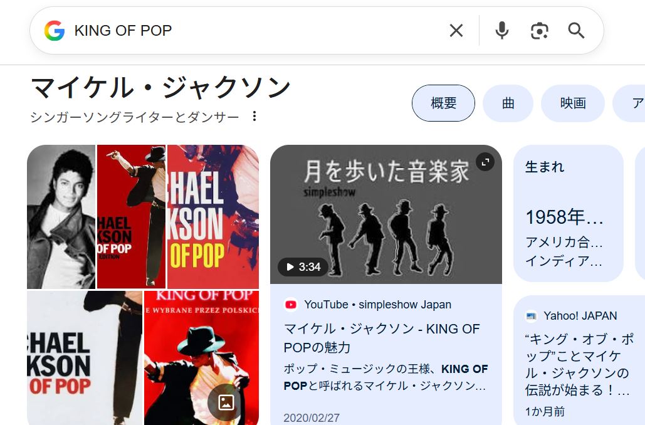Switch to the 曲 tab
The width and height of the screenshot is (645, 425).
pyautogui.click(x=508, y=103)
